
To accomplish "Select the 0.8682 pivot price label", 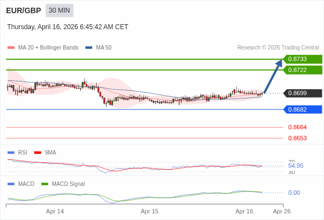I will tap(303, 109).
